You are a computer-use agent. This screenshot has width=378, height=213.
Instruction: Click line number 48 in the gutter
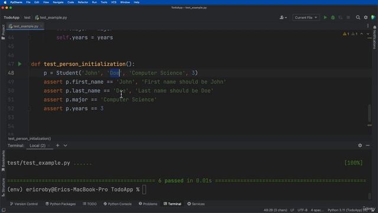[11, 73]
